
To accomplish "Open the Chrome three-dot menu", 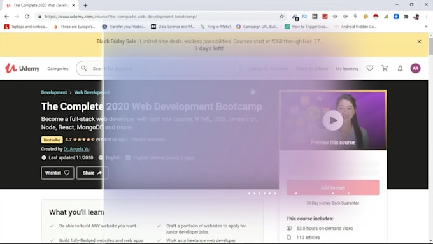I will pyautogui.click(x=427, y=17).
